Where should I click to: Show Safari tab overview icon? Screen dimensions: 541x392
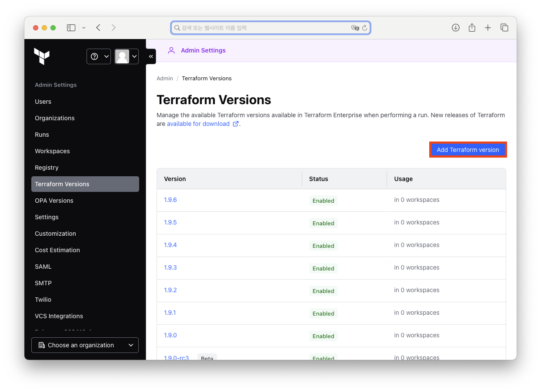coord(504,28)
